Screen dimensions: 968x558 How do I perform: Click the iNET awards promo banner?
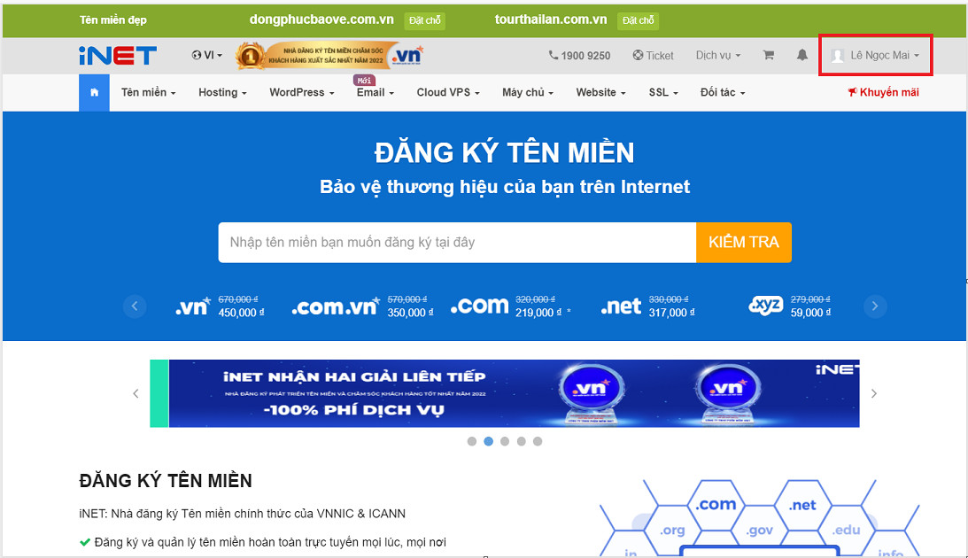(505, 393)
